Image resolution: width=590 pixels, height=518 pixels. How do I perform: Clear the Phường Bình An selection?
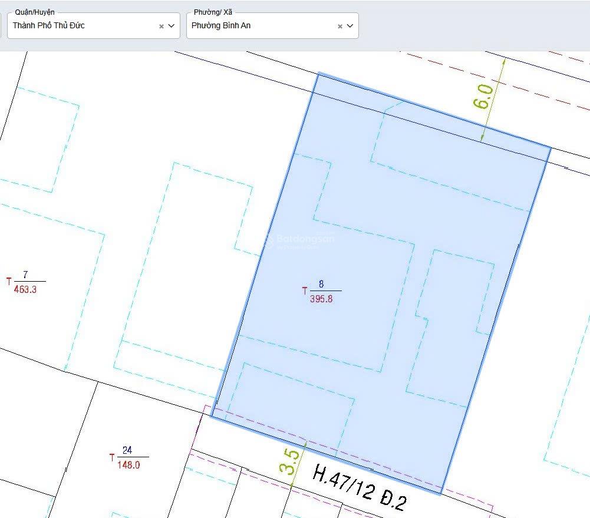[x=340, y=27]
